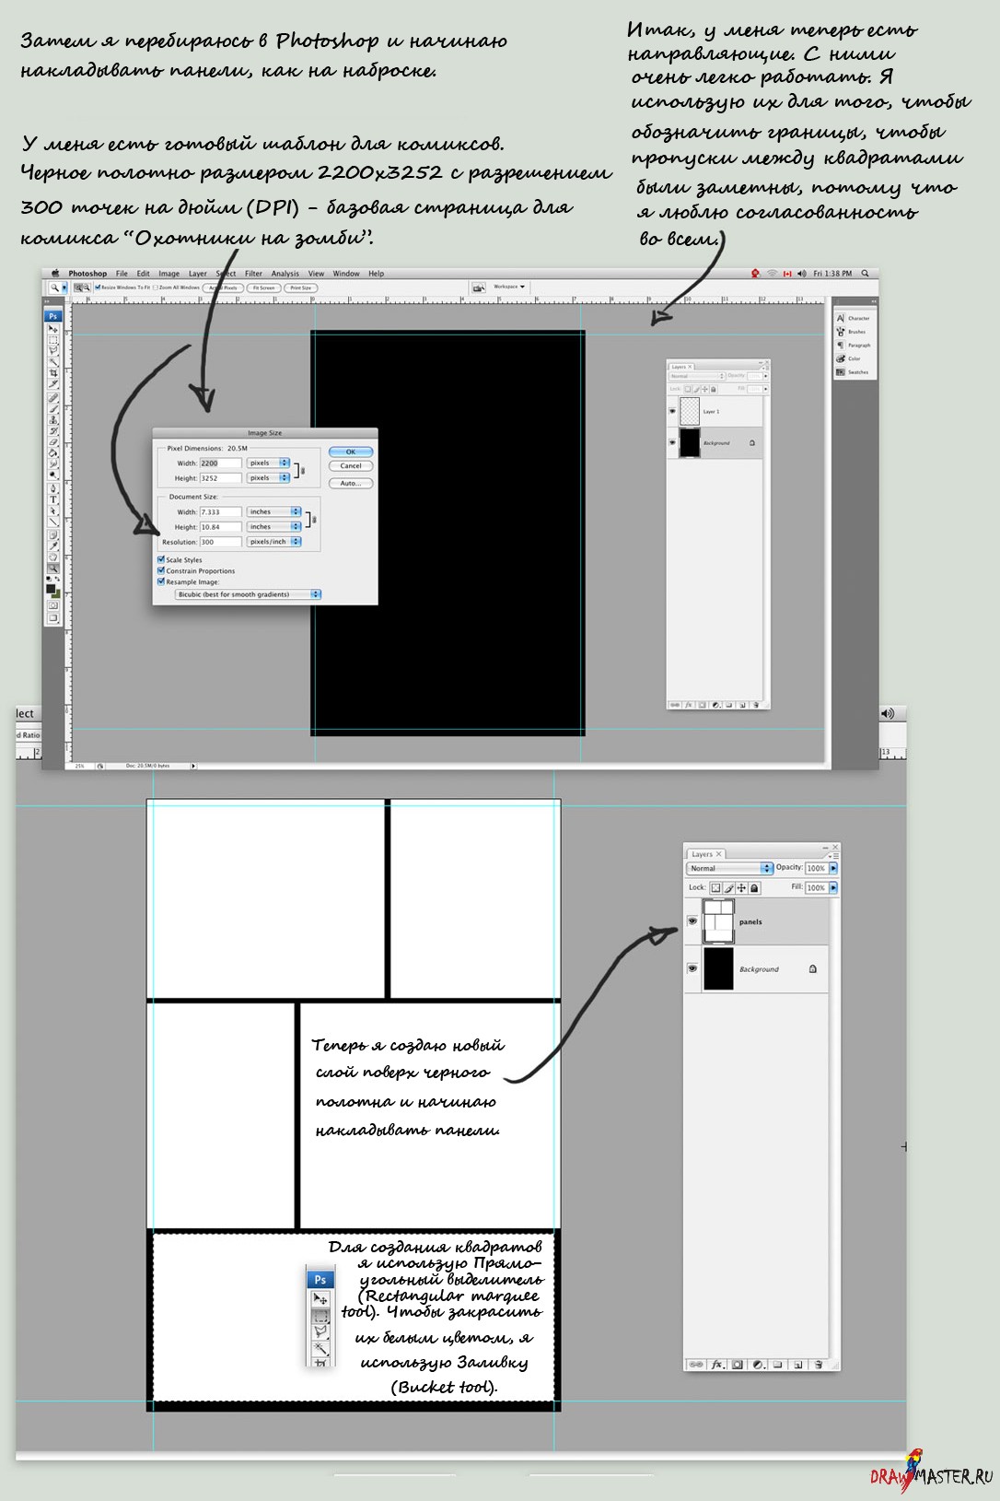This screenshot has width=1000, height=1501.
Task: Select the Rectangular Marquee tool in the main toolbox
Action: pyautogui.click(x=53, y=340)
